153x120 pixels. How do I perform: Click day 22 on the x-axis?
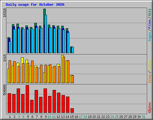pyautogui.click(x=103, y=117)
